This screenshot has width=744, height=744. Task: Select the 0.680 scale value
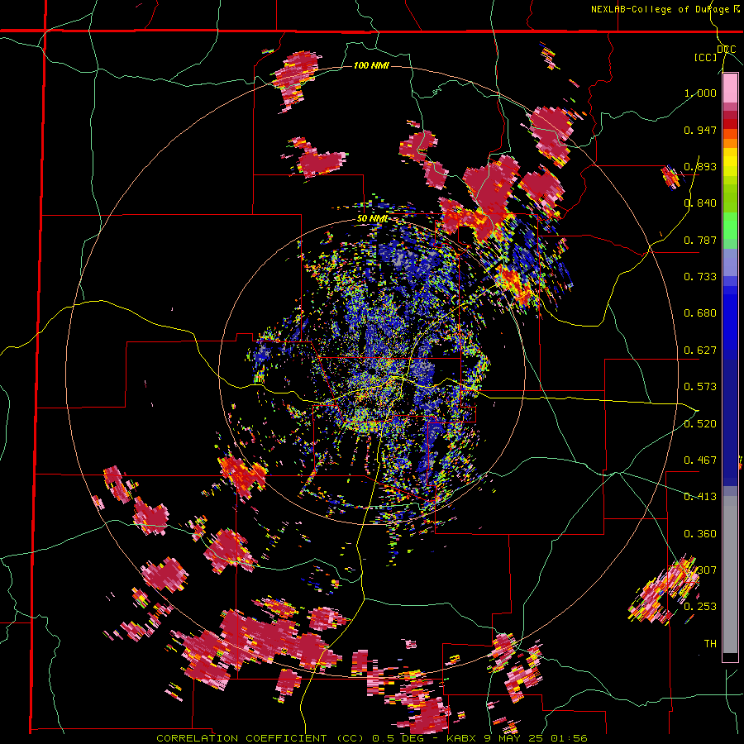tap(700, 313)
